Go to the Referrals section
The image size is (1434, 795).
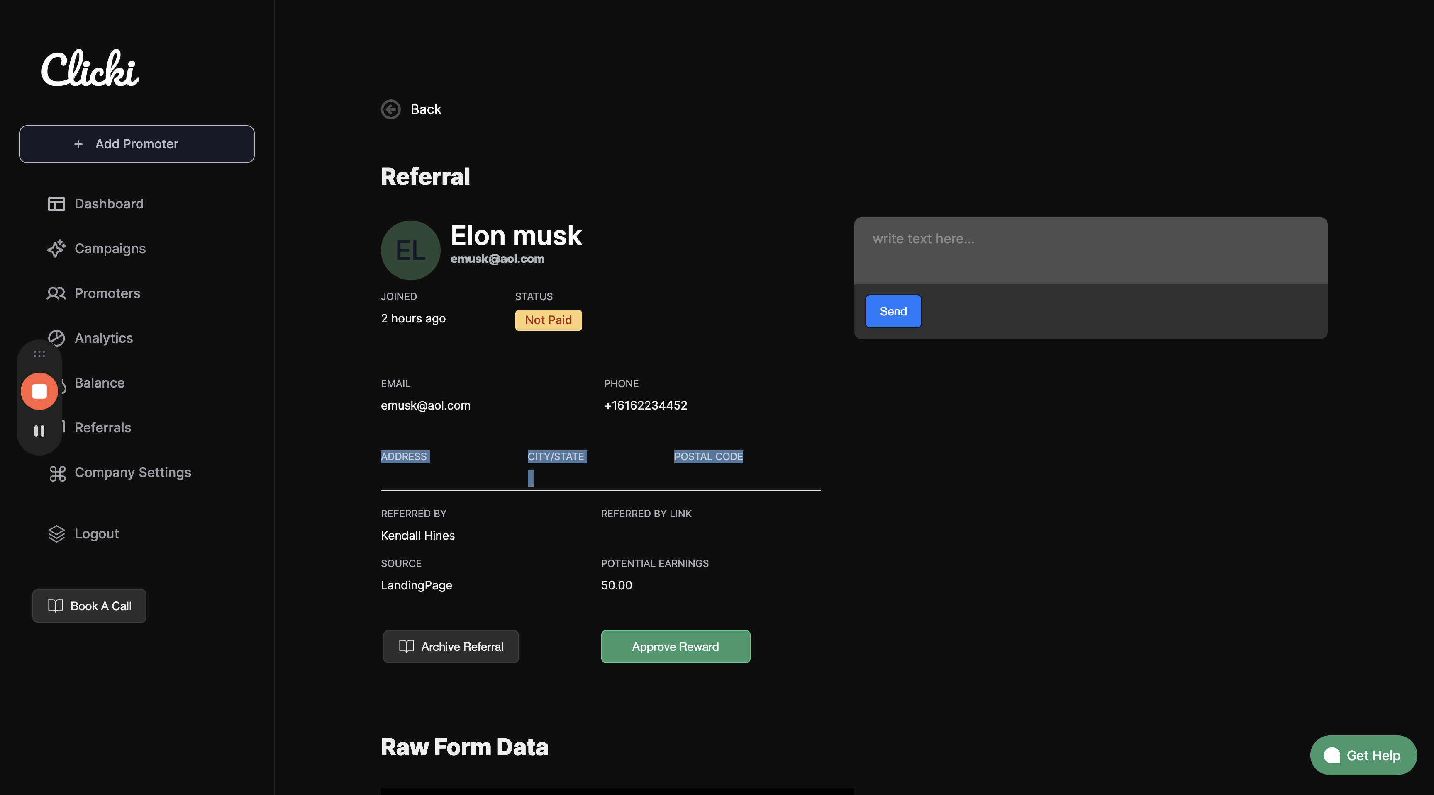(103, 427)
